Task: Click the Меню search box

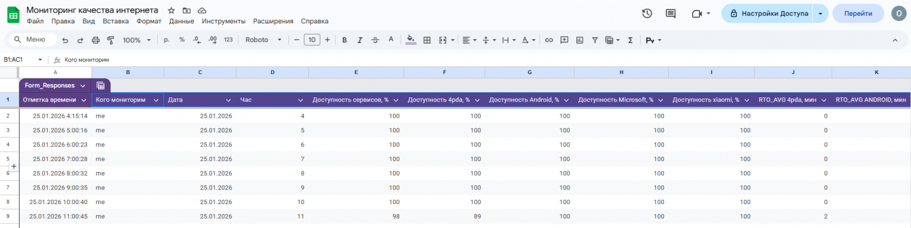Action: pos(32,40)
